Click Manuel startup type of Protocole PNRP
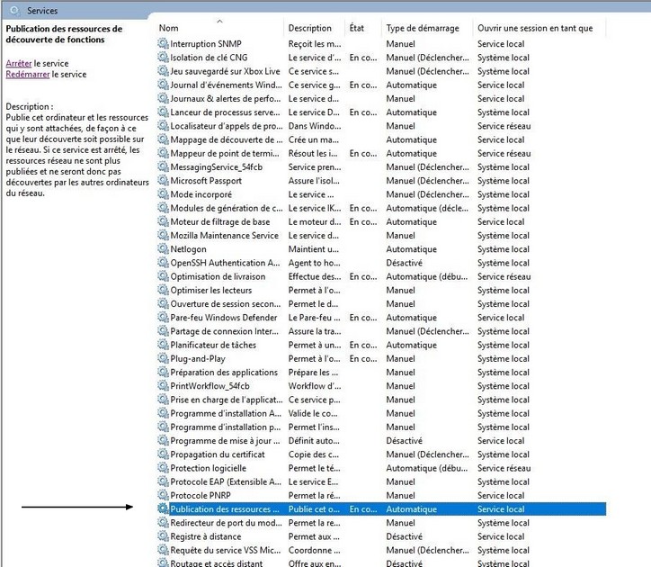Image resolution: width=651 pixels, height=567 pixels. (400, 495)
